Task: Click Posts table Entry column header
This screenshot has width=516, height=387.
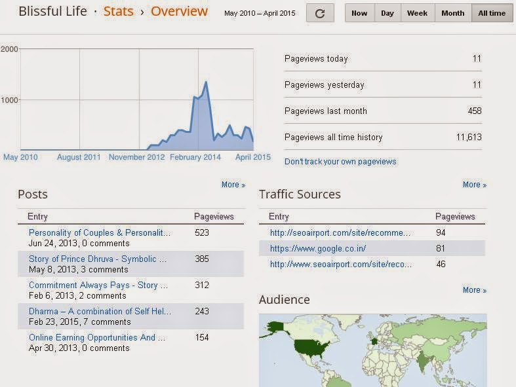Action: (37, 217)
